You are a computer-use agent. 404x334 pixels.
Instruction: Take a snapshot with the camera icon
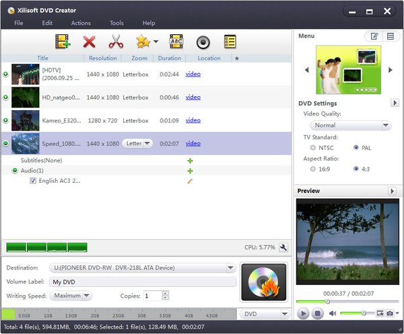(x=389, y=313)
